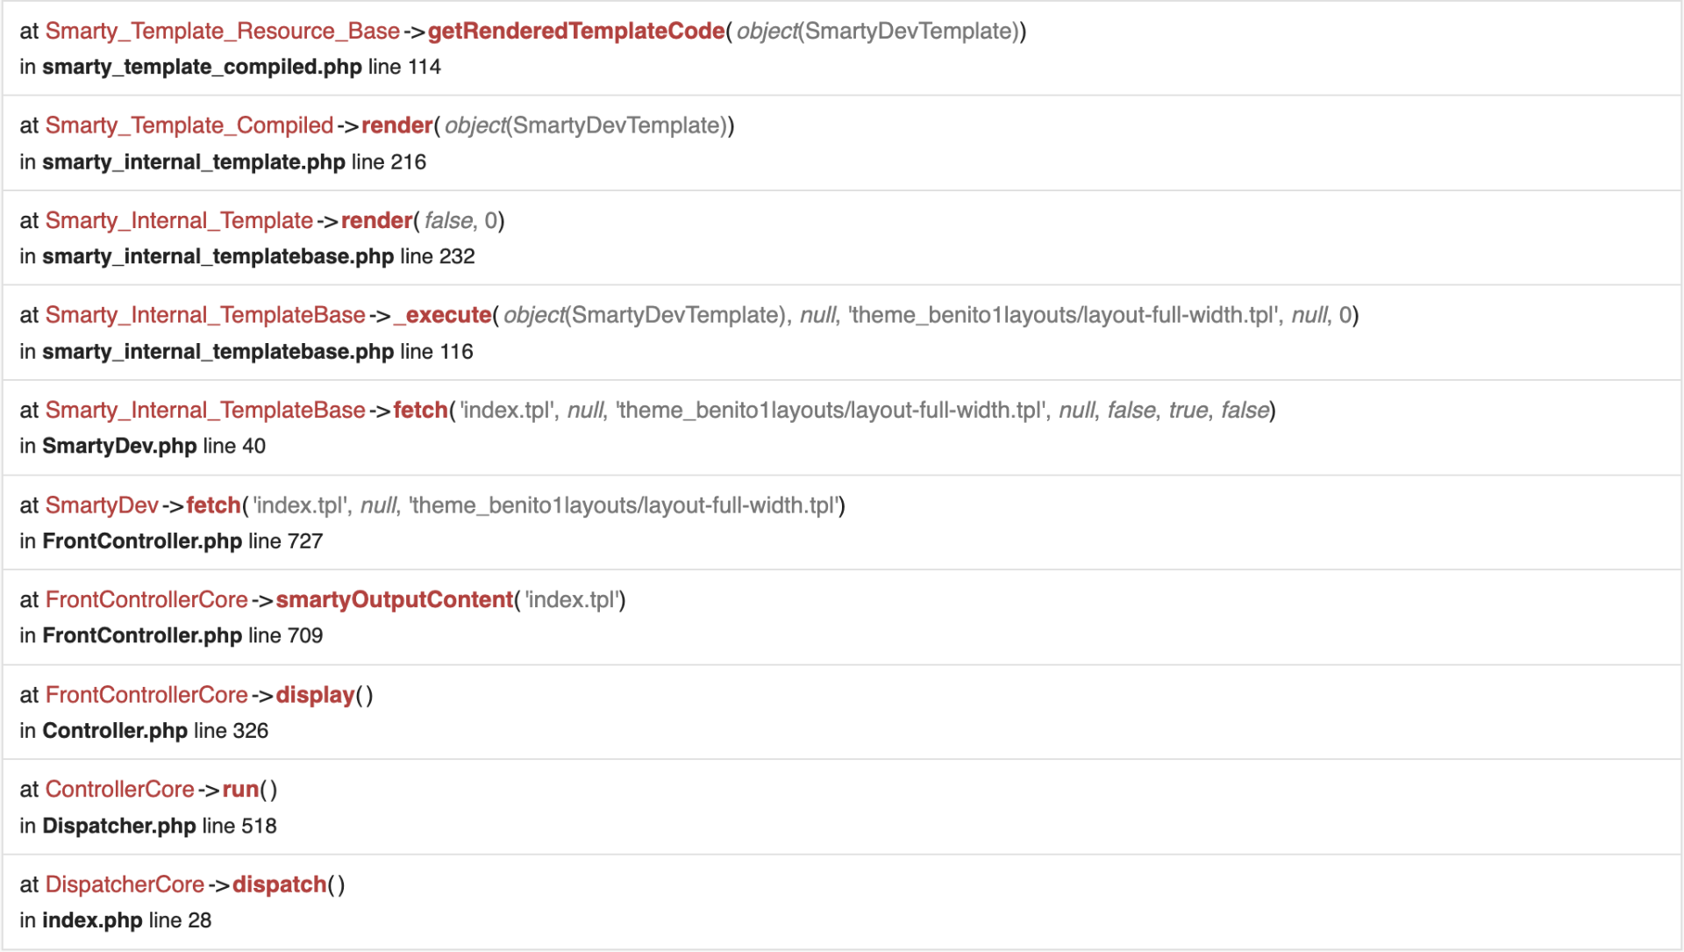Click smarty_internal_templatebase.php line 232 entry

[247, 256]
